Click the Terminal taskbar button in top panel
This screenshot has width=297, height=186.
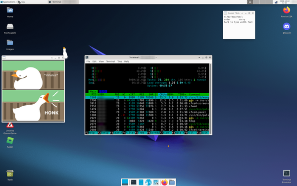pyautogui.click(x=63, y=2)
